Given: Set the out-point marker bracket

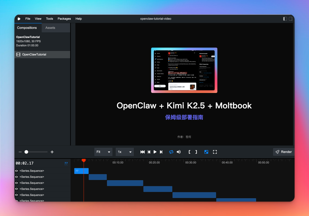Looking at the screenshot, I should click(196, 152).
